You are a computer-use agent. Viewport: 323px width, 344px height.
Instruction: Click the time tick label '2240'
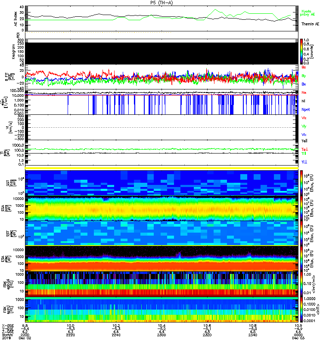click(x=116, y=335)
